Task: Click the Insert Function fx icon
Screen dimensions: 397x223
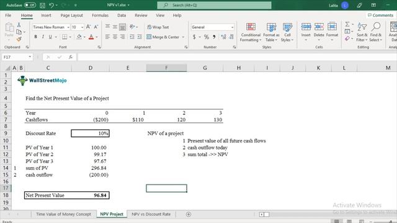Action: pos(71,57)
